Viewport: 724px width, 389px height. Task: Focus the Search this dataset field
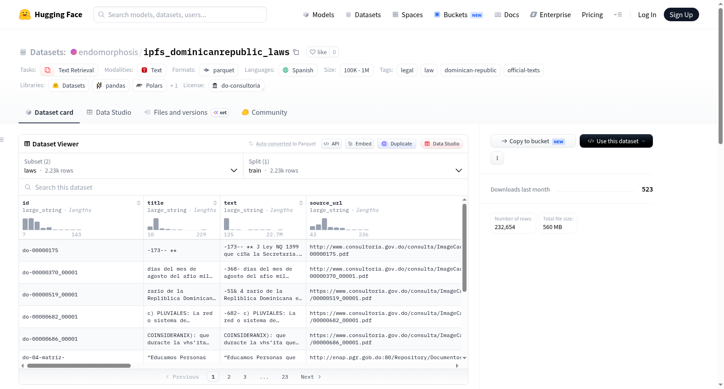(x=243, y=187)
